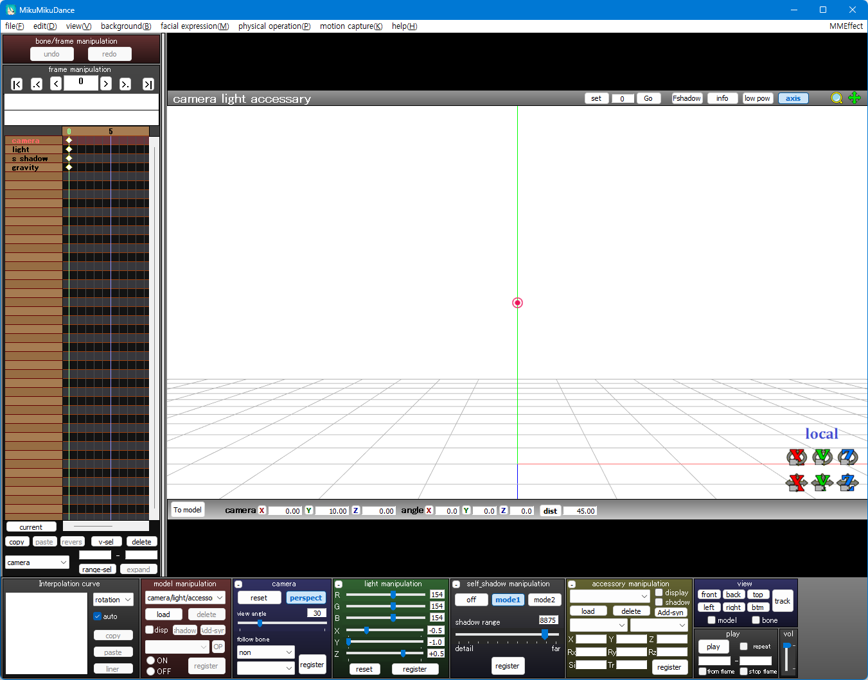This screenshot has width=868, height=680.
Task: Jump to first frame with |< button
Action: [17, 84]
